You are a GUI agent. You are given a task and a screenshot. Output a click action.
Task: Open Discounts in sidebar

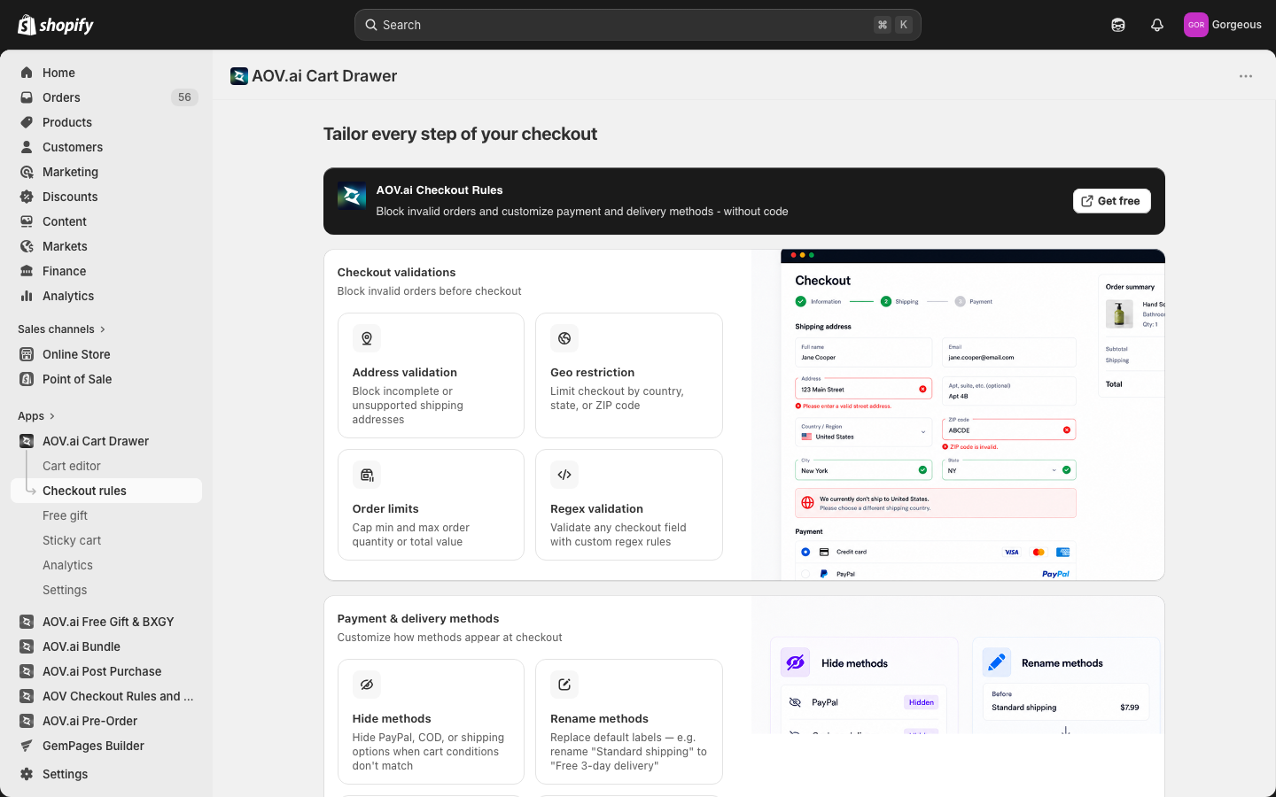tap(106, 197)
